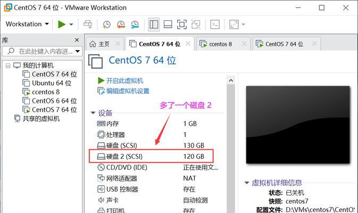Maximize the VMware Workstation window
The width and height of the screenshot is (358, 213).
(322, 8)
